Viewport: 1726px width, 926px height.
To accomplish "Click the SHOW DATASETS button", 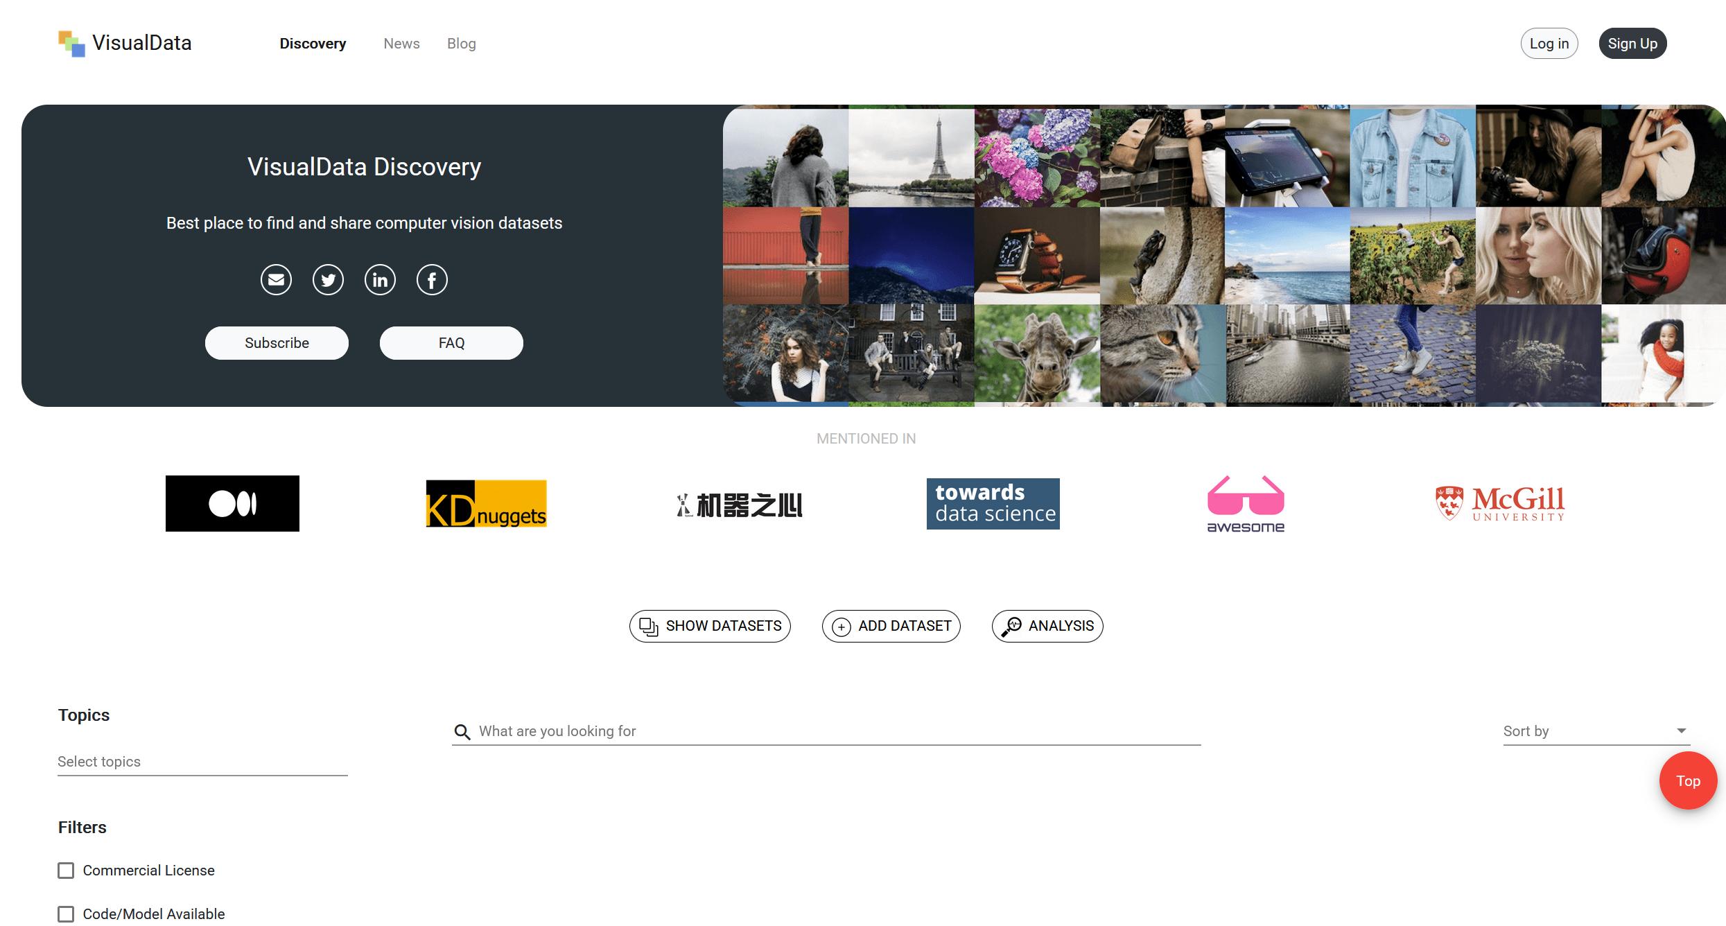I will coord(710,626).
